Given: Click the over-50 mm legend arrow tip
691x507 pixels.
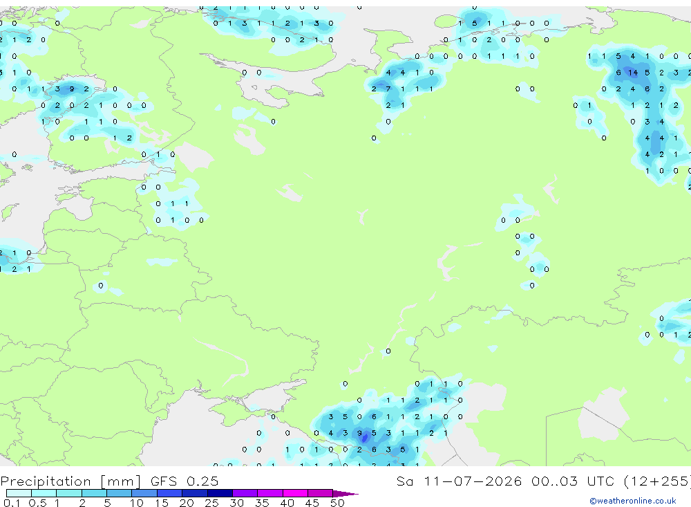Looking at the screenshot, I should pyautogui.click(x=345, y=494).
